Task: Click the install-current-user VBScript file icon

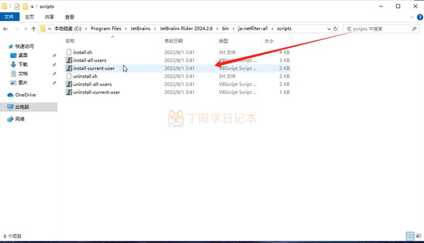Action: 69,69
